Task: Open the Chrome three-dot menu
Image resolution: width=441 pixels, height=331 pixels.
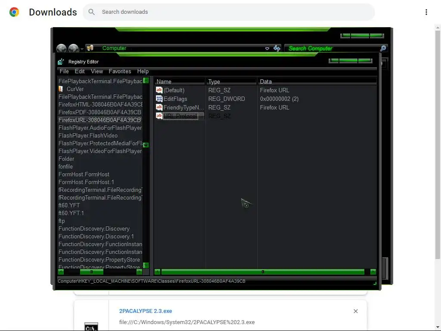Action: click(x=426, y=12)
